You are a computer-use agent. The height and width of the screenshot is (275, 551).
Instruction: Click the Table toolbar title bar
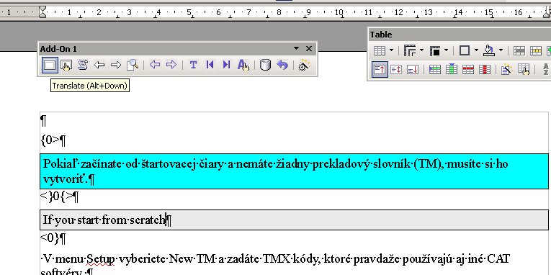pos(460,35)
